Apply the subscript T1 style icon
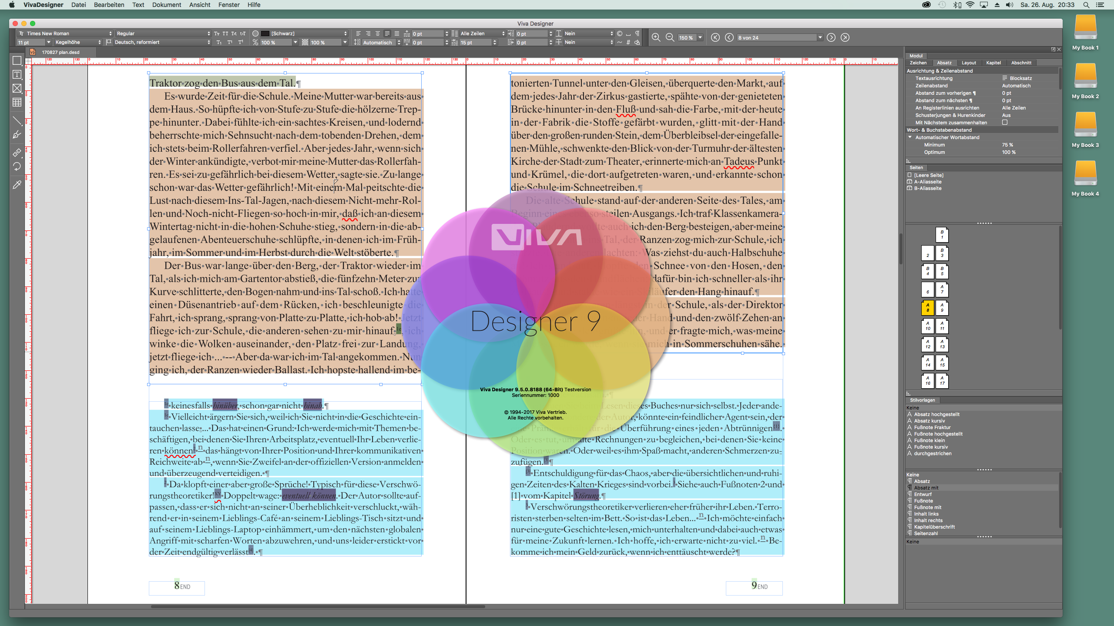Viewport: 1114px width, 626px height. [219, 43]
